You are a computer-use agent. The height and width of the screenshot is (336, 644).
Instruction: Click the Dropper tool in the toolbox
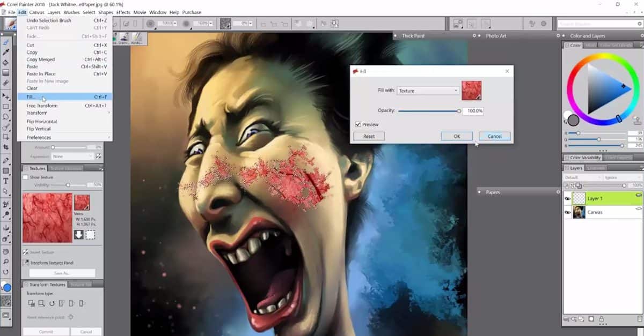[6, 52]
